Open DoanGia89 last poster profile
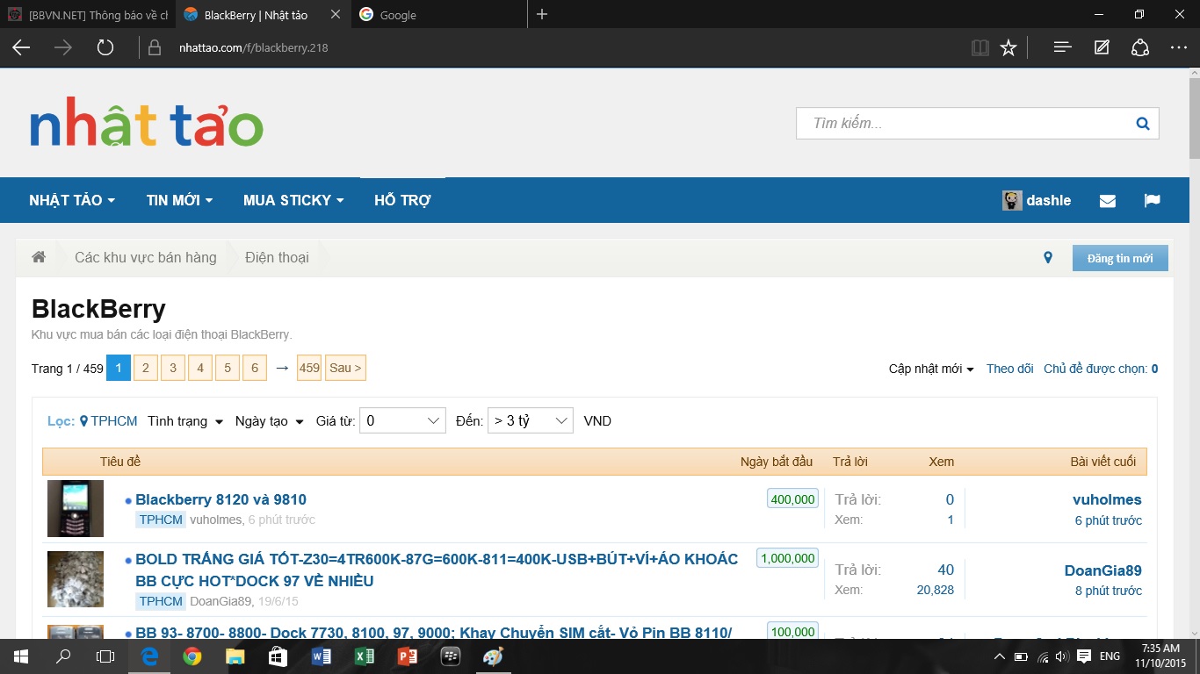The width and height of the screenshot is (1200, 674). (x=1103, y=570)
